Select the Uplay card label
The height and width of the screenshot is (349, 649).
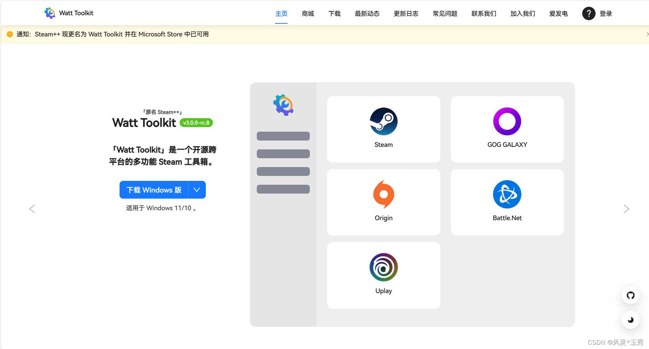383,291
